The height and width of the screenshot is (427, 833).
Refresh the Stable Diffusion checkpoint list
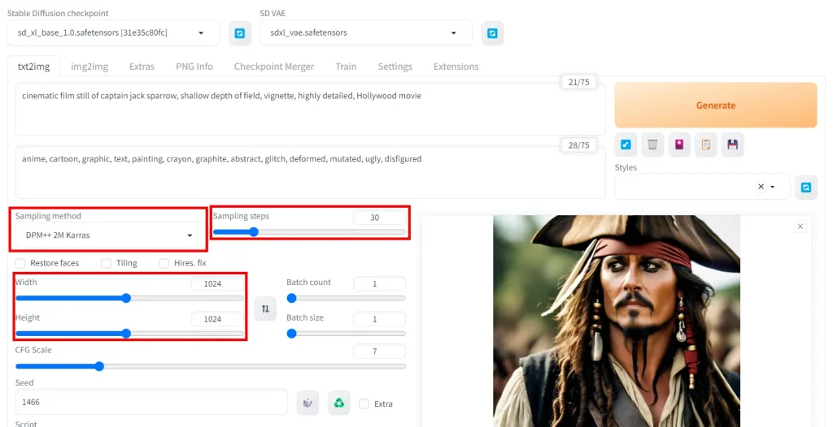(240, 33)
